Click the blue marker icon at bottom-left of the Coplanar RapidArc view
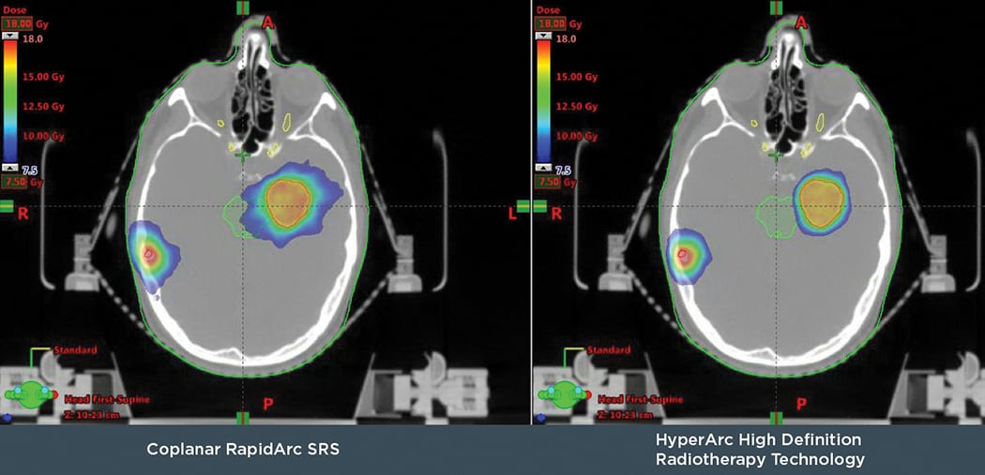The height and width of the screenshot is (475, 985). pyautogui.click(x=7, y=417)
